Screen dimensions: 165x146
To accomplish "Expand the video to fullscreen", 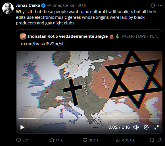I will pyautogui.click(x=156, y=127).
